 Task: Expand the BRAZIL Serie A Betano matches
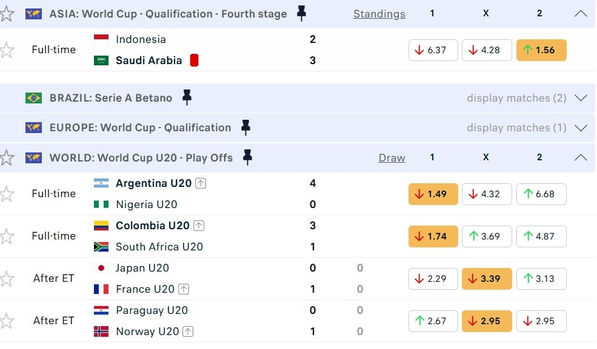click(x=581, y=98)
